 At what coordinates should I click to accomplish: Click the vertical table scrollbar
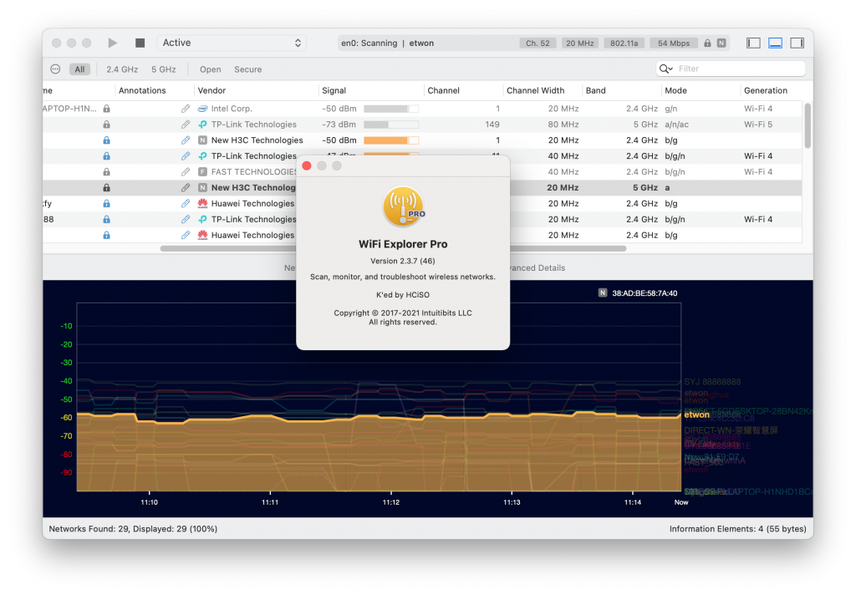point(808,125)
